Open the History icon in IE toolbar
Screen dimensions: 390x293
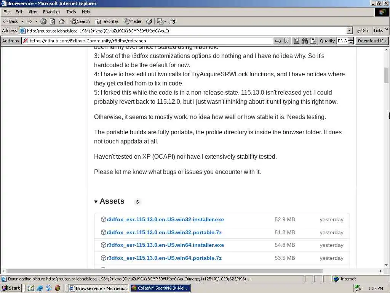pos(149,21)
